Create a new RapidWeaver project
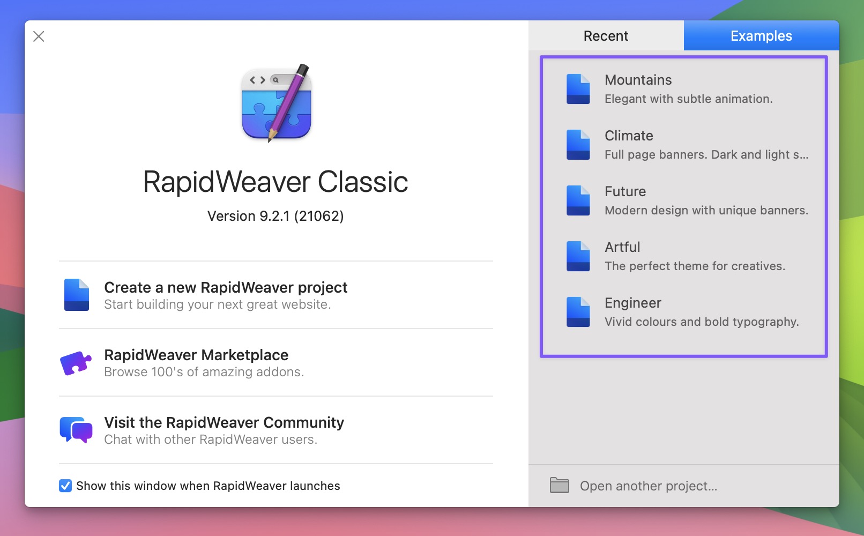 pyautogui.click(x=226, y=288)
